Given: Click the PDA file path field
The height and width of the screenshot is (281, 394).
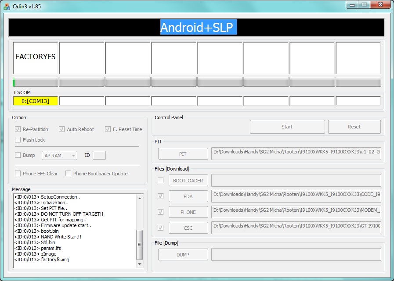Looking at the screenshot, I should [x=296, y=196].
